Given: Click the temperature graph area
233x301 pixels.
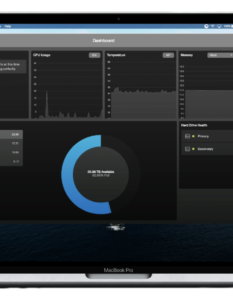Looking at the screenshot, I should [x=144, y=104].
